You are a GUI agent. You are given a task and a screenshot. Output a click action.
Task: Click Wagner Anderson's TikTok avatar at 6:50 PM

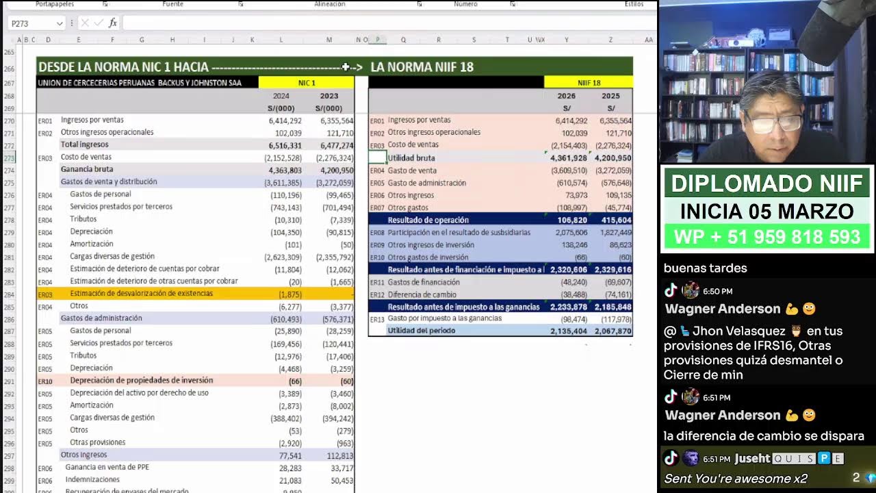coord(691,290)
